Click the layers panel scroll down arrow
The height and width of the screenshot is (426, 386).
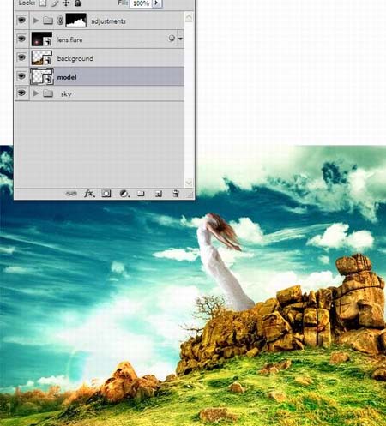[189, 182]
